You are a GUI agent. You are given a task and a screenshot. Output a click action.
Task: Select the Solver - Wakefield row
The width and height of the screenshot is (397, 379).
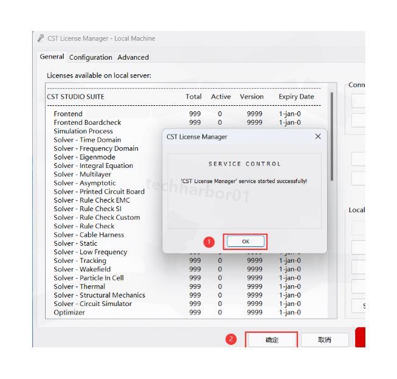[x=82, y=269]
